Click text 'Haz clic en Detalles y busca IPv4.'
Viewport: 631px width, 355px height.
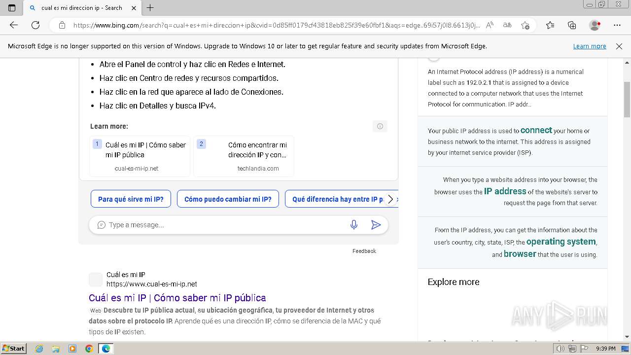pos(158,106)
